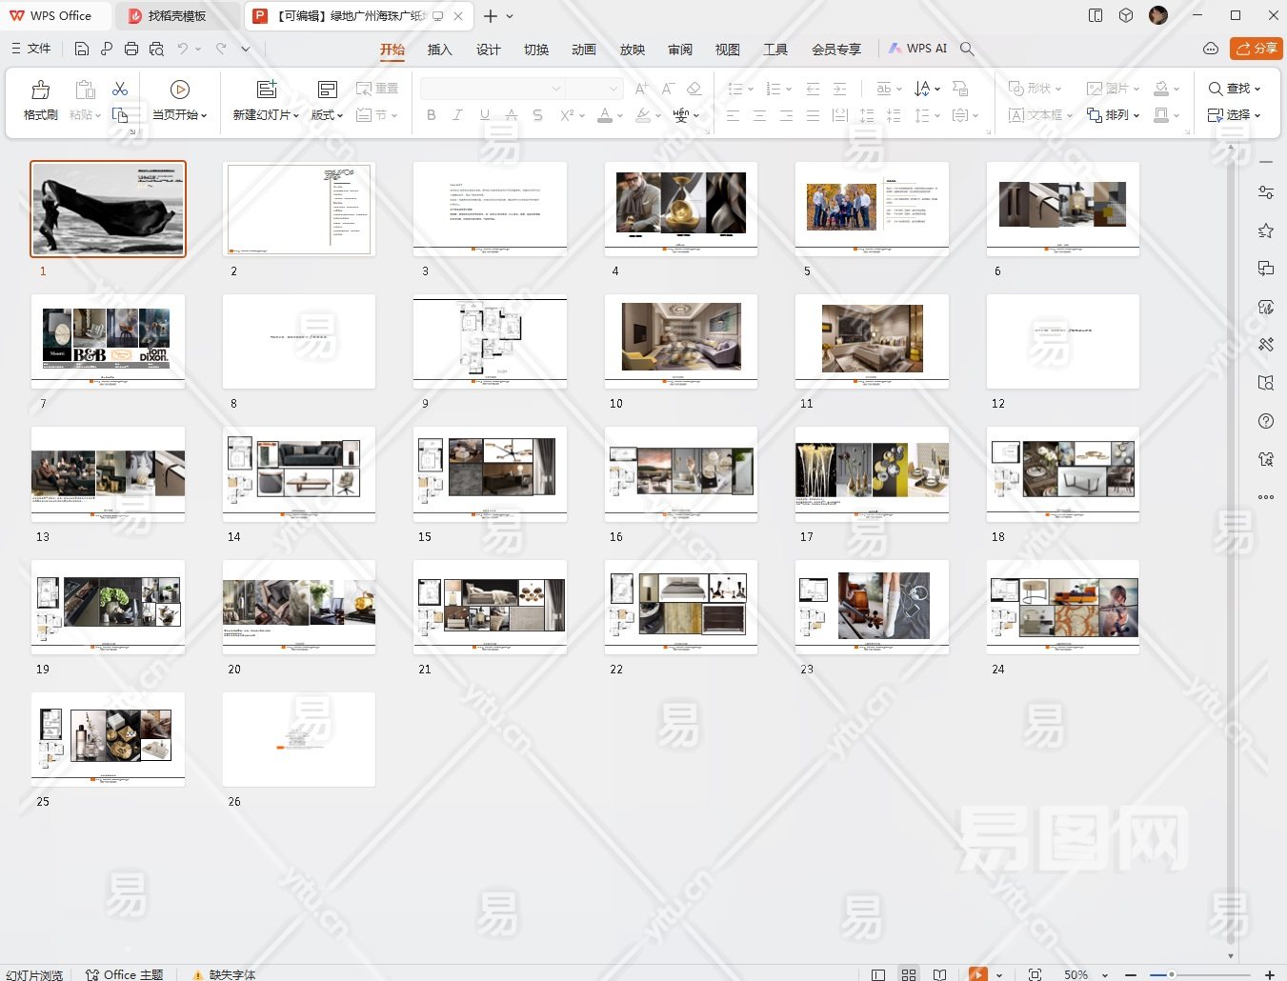This screenshot has width=1287, height=981.
Task: Click the Format Painter (格式刷) icon
Action: 40,90
